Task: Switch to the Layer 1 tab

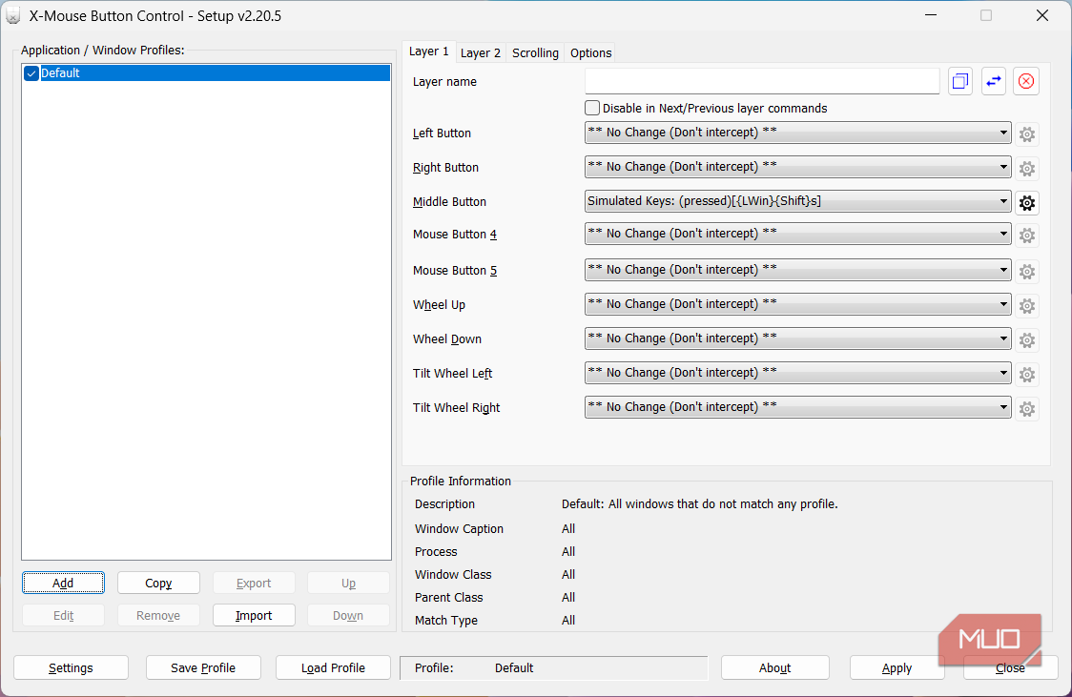Action: [x=428, y=51]
